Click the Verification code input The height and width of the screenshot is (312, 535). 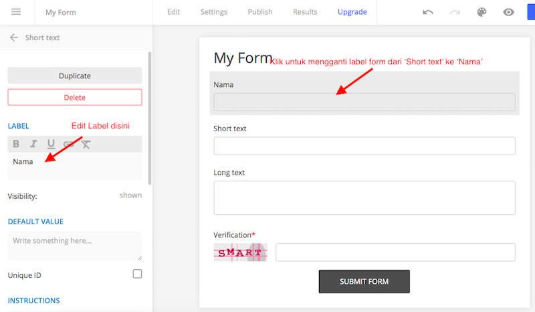tap(395, 252)
